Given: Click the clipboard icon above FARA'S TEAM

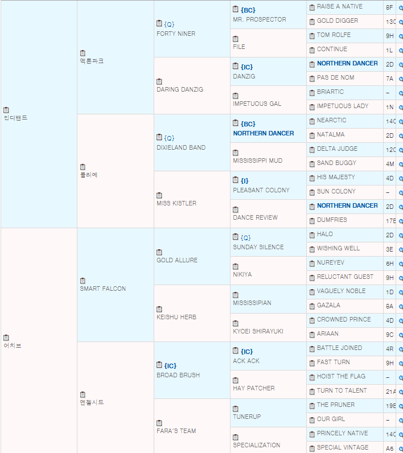Looking at the screenshot, I should (159, 423).
